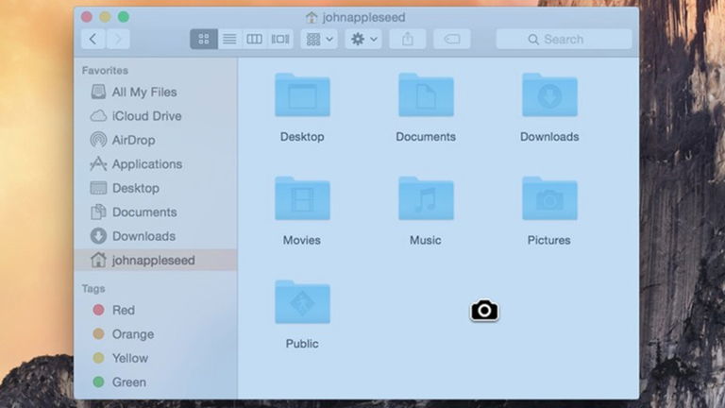The width and height of the screenshot is (725, 408).
Task: Click the Green tag label in sidebar
Action: pyautogui.click(x=129, y=382)
